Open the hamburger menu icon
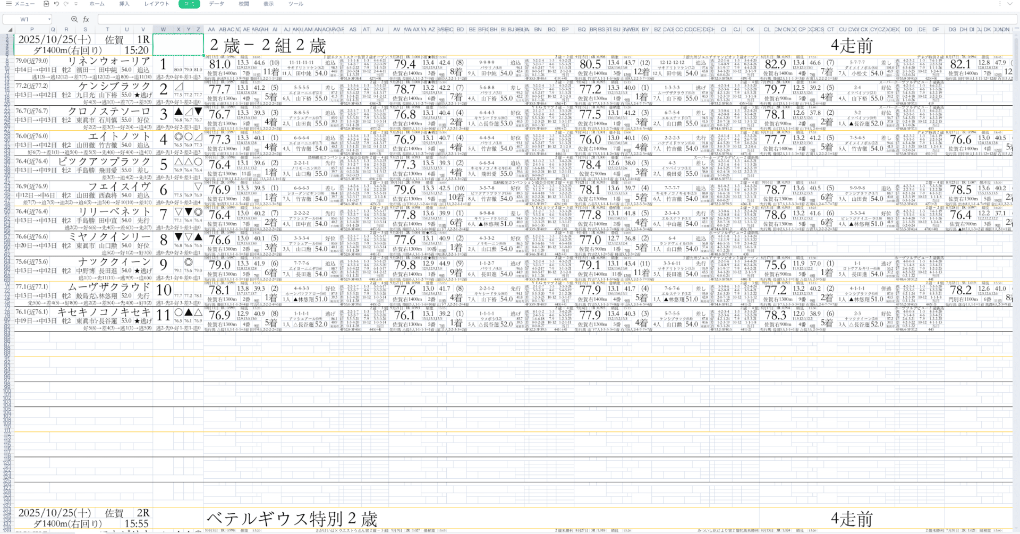This screenshot has width=1020, height=534. 8,4
